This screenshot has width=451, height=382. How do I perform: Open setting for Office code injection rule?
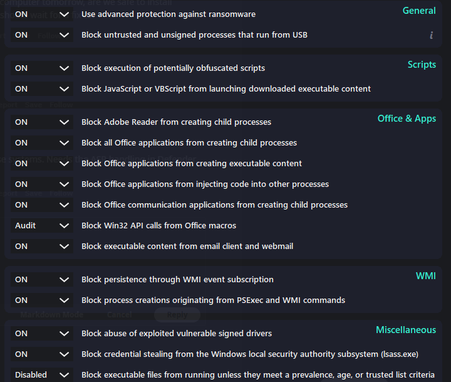click(42, 184)
